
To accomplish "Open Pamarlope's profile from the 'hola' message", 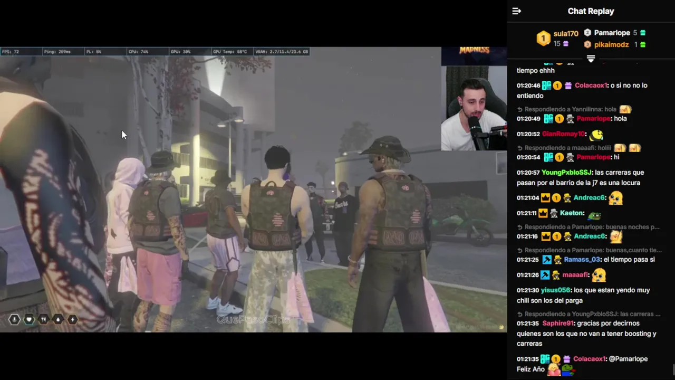I will (x=593, y=119).
